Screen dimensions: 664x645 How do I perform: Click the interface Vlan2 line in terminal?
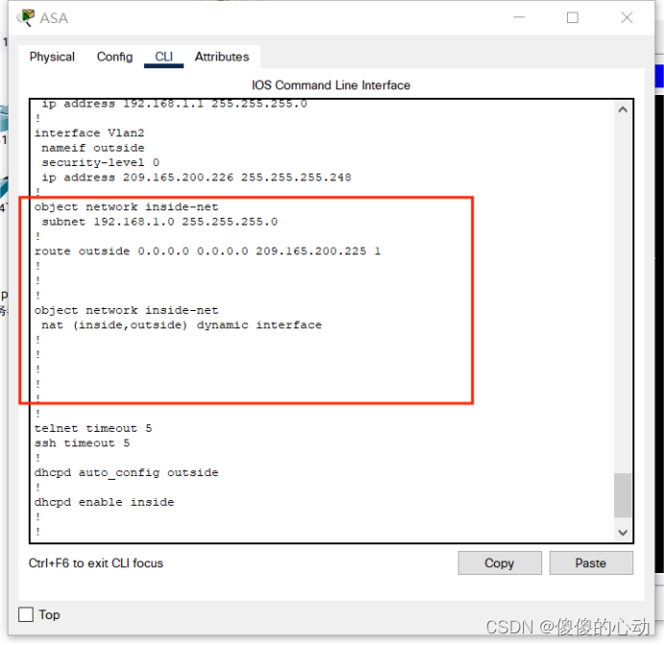pos(89,133)
